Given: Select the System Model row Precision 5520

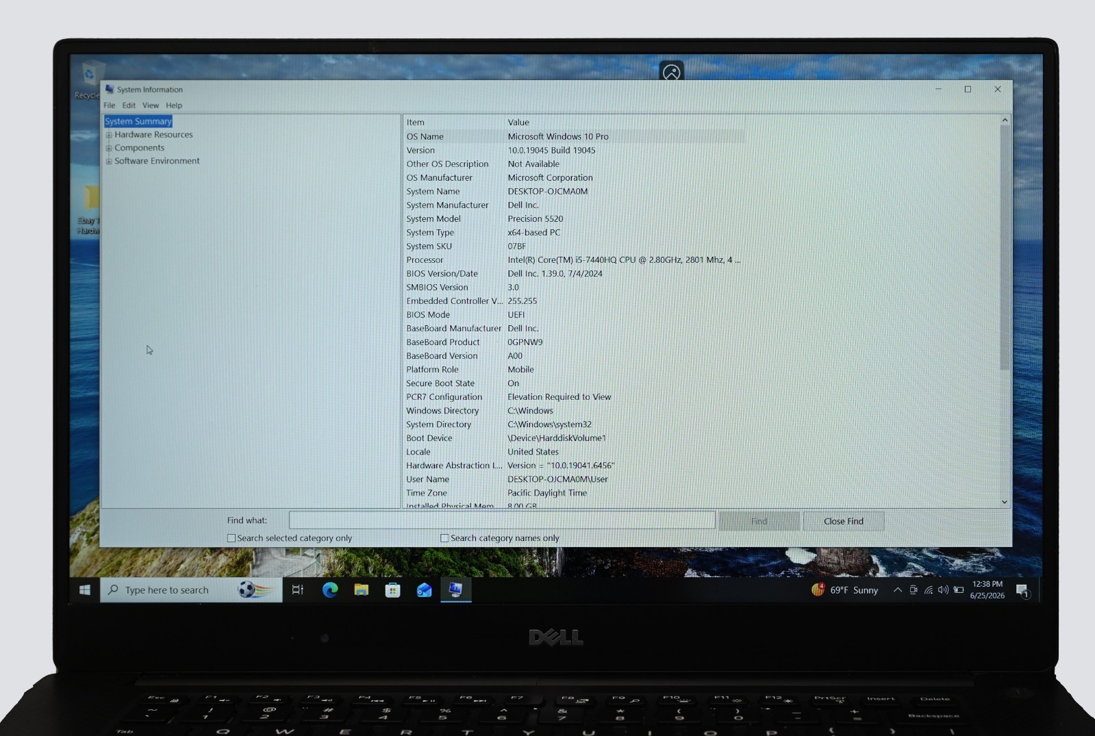Looking at the screenshot, I should [575, 218].
